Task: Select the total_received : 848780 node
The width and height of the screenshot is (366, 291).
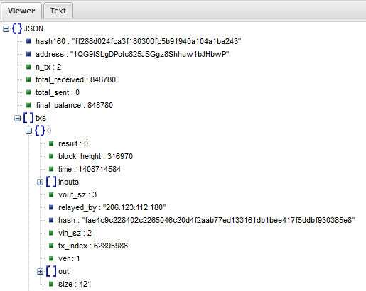Action: [75, 79]
